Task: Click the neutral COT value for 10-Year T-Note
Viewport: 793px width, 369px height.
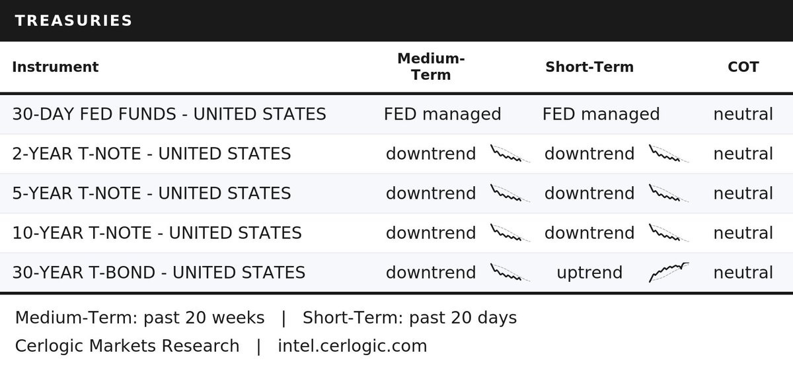Action: [743, 233]
